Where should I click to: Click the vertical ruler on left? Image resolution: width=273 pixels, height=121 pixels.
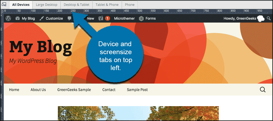(x=2, y=68)
